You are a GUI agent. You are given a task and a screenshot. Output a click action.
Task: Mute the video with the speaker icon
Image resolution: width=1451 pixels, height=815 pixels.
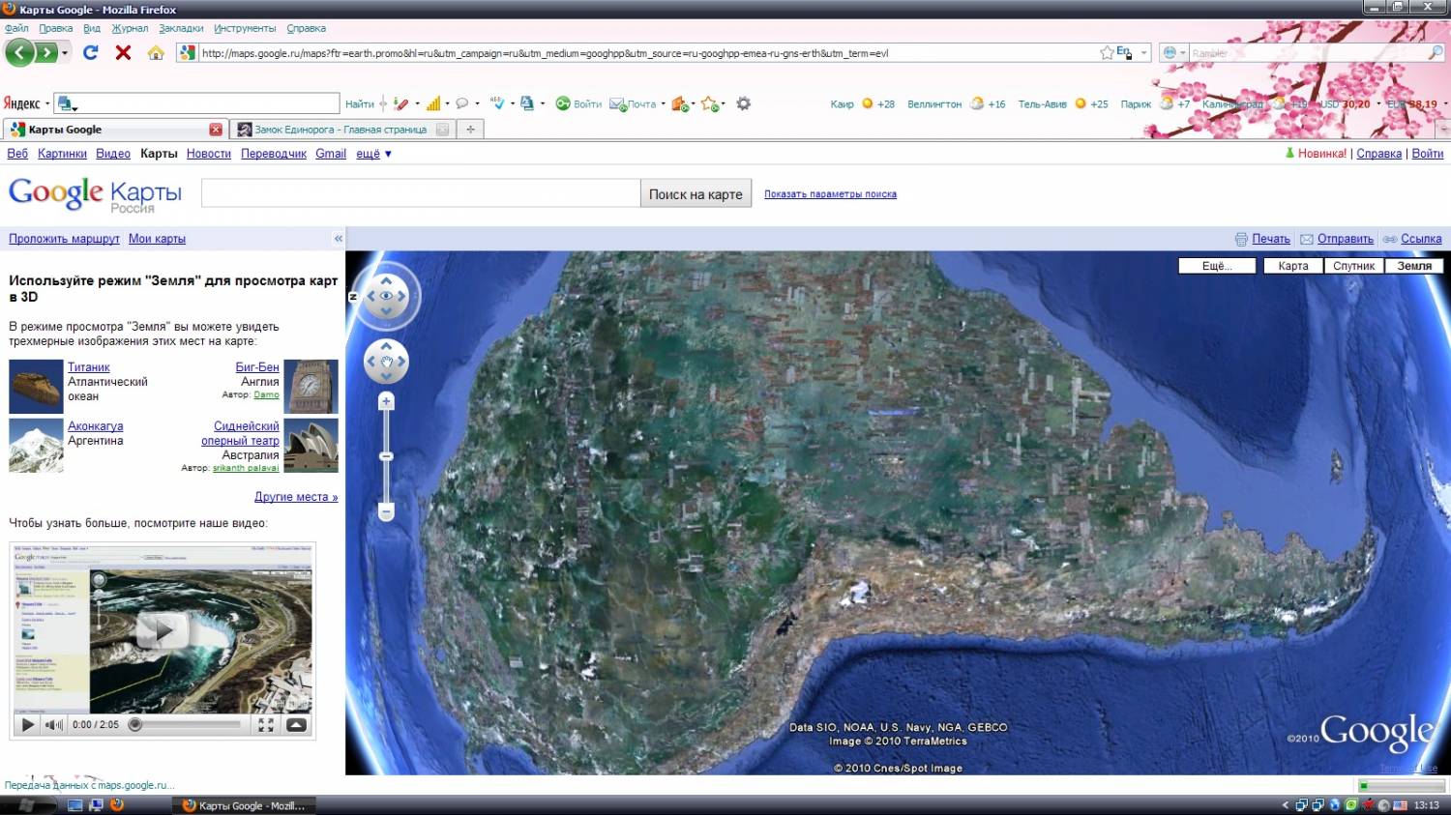coord(54,724)
